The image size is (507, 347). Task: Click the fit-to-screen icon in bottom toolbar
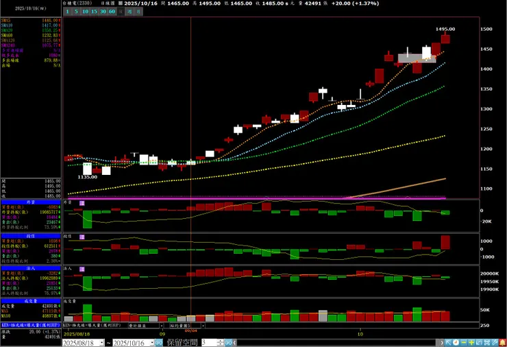(487, 342)
